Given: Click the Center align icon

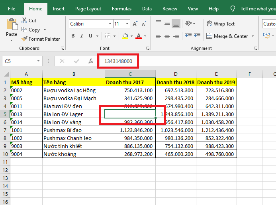Looking at the screenshot, I should coord(168,36).
